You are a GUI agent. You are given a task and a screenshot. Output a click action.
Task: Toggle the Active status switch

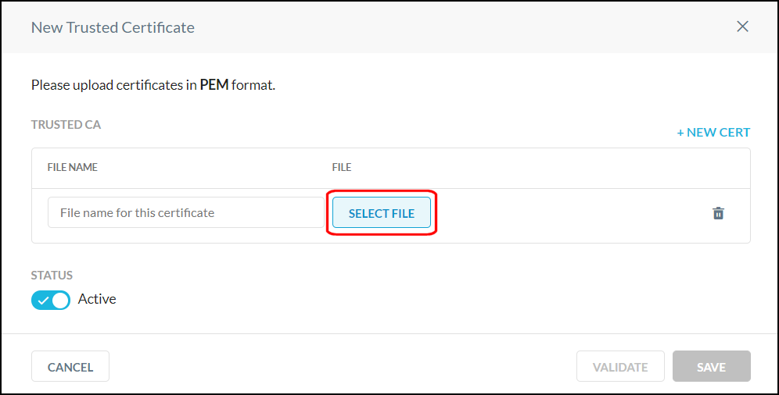pos(51,300)
